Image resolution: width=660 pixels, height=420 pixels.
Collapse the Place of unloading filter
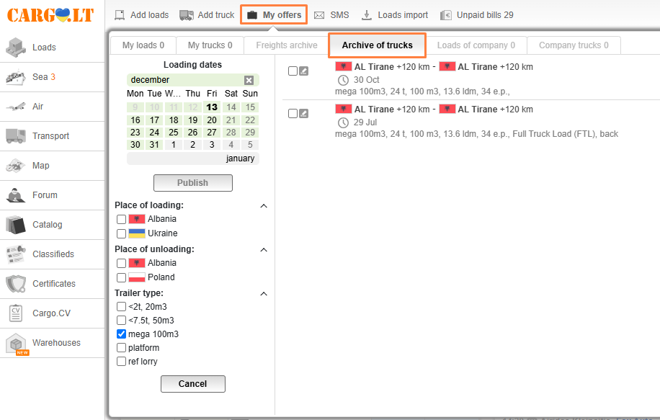(264, 250)
